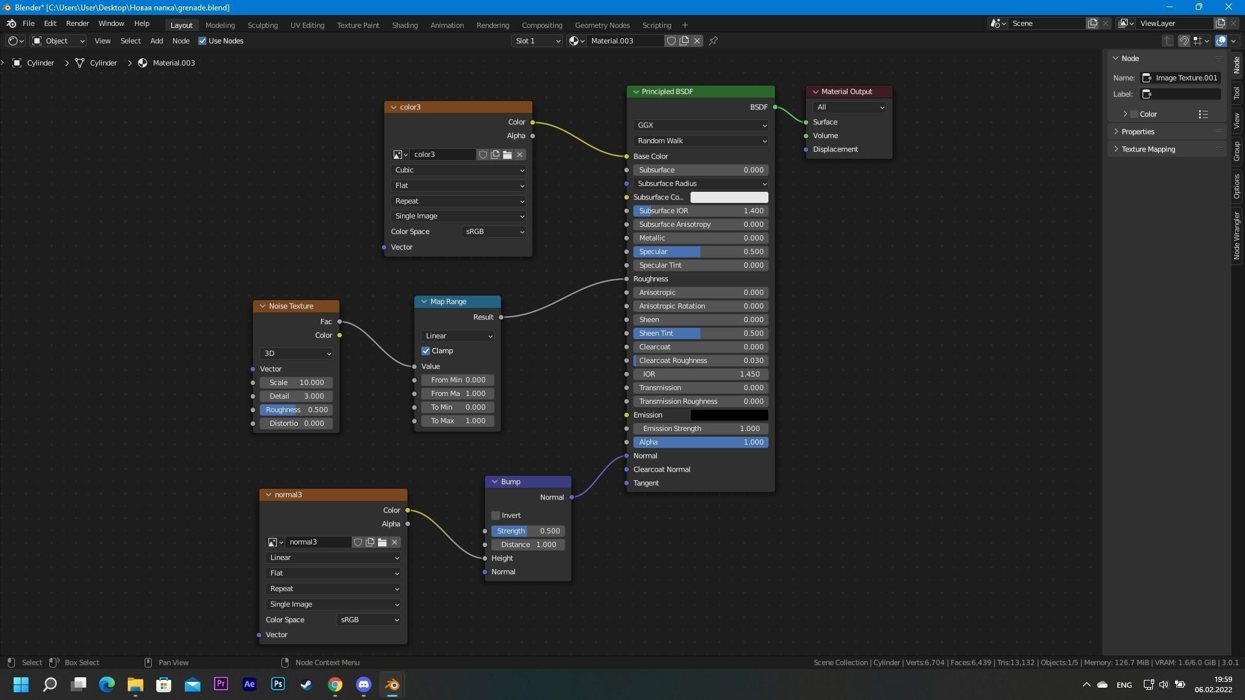This screenshot has width=1245, height=700.
Task: Open GGX distribution dropdown in Principled BSDF
Action: 700,125
